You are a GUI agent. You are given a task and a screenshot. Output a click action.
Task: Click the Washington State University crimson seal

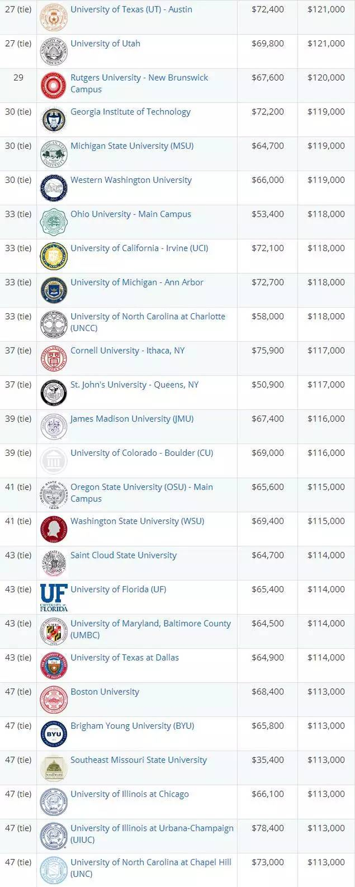click(x=54, y=529)
